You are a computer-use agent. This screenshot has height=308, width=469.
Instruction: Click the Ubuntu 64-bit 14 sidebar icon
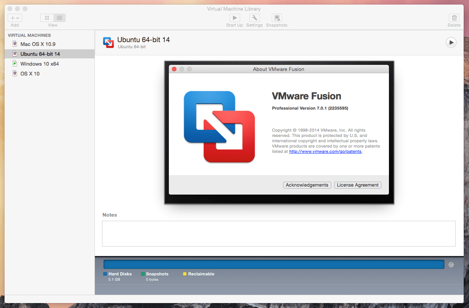click(15, 54)
